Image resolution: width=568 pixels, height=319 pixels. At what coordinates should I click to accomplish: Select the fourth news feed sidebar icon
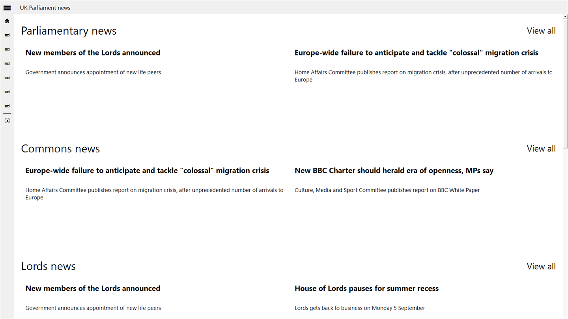click(x=7, y=78)
